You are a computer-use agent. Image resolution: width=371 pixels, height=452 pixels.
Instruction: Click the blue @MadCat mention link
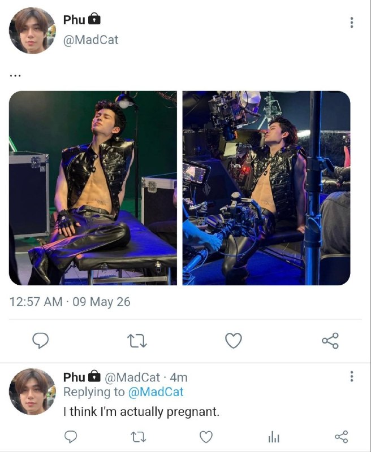click(x=156, y=392)
